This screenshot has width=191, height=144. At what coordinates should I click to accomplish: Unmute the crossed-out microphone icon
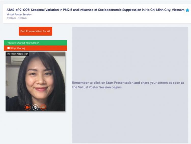pyautogui.click(x=35, y=107)
